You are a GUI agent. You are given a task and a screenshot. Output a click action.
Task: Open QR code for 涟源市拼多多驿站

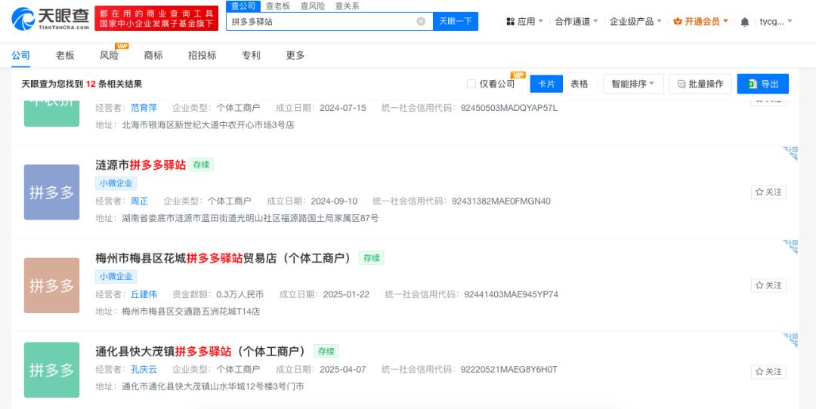click(790, 154)
